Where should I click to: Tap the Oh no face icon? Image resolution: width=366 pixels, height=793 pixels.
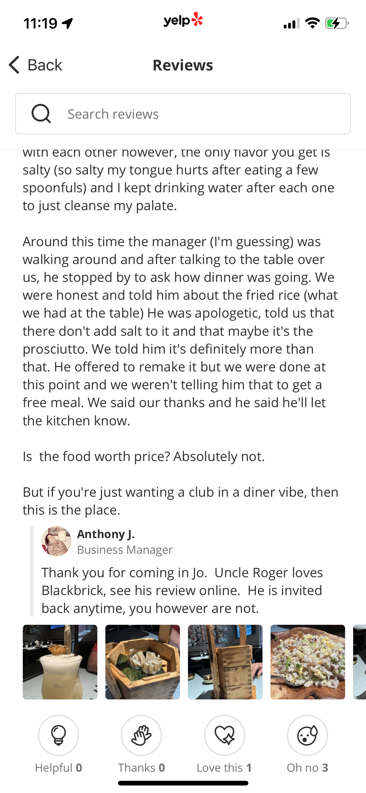tap(308, 735)
